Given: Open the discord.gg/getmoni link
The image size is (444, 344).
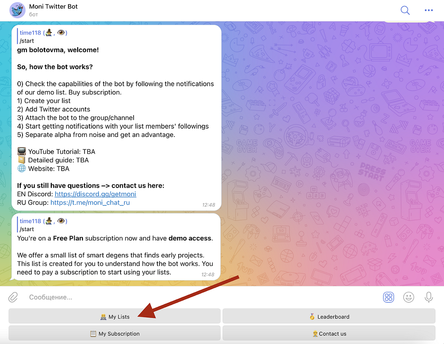Looking at the screenshot, I should coord(95,194).
